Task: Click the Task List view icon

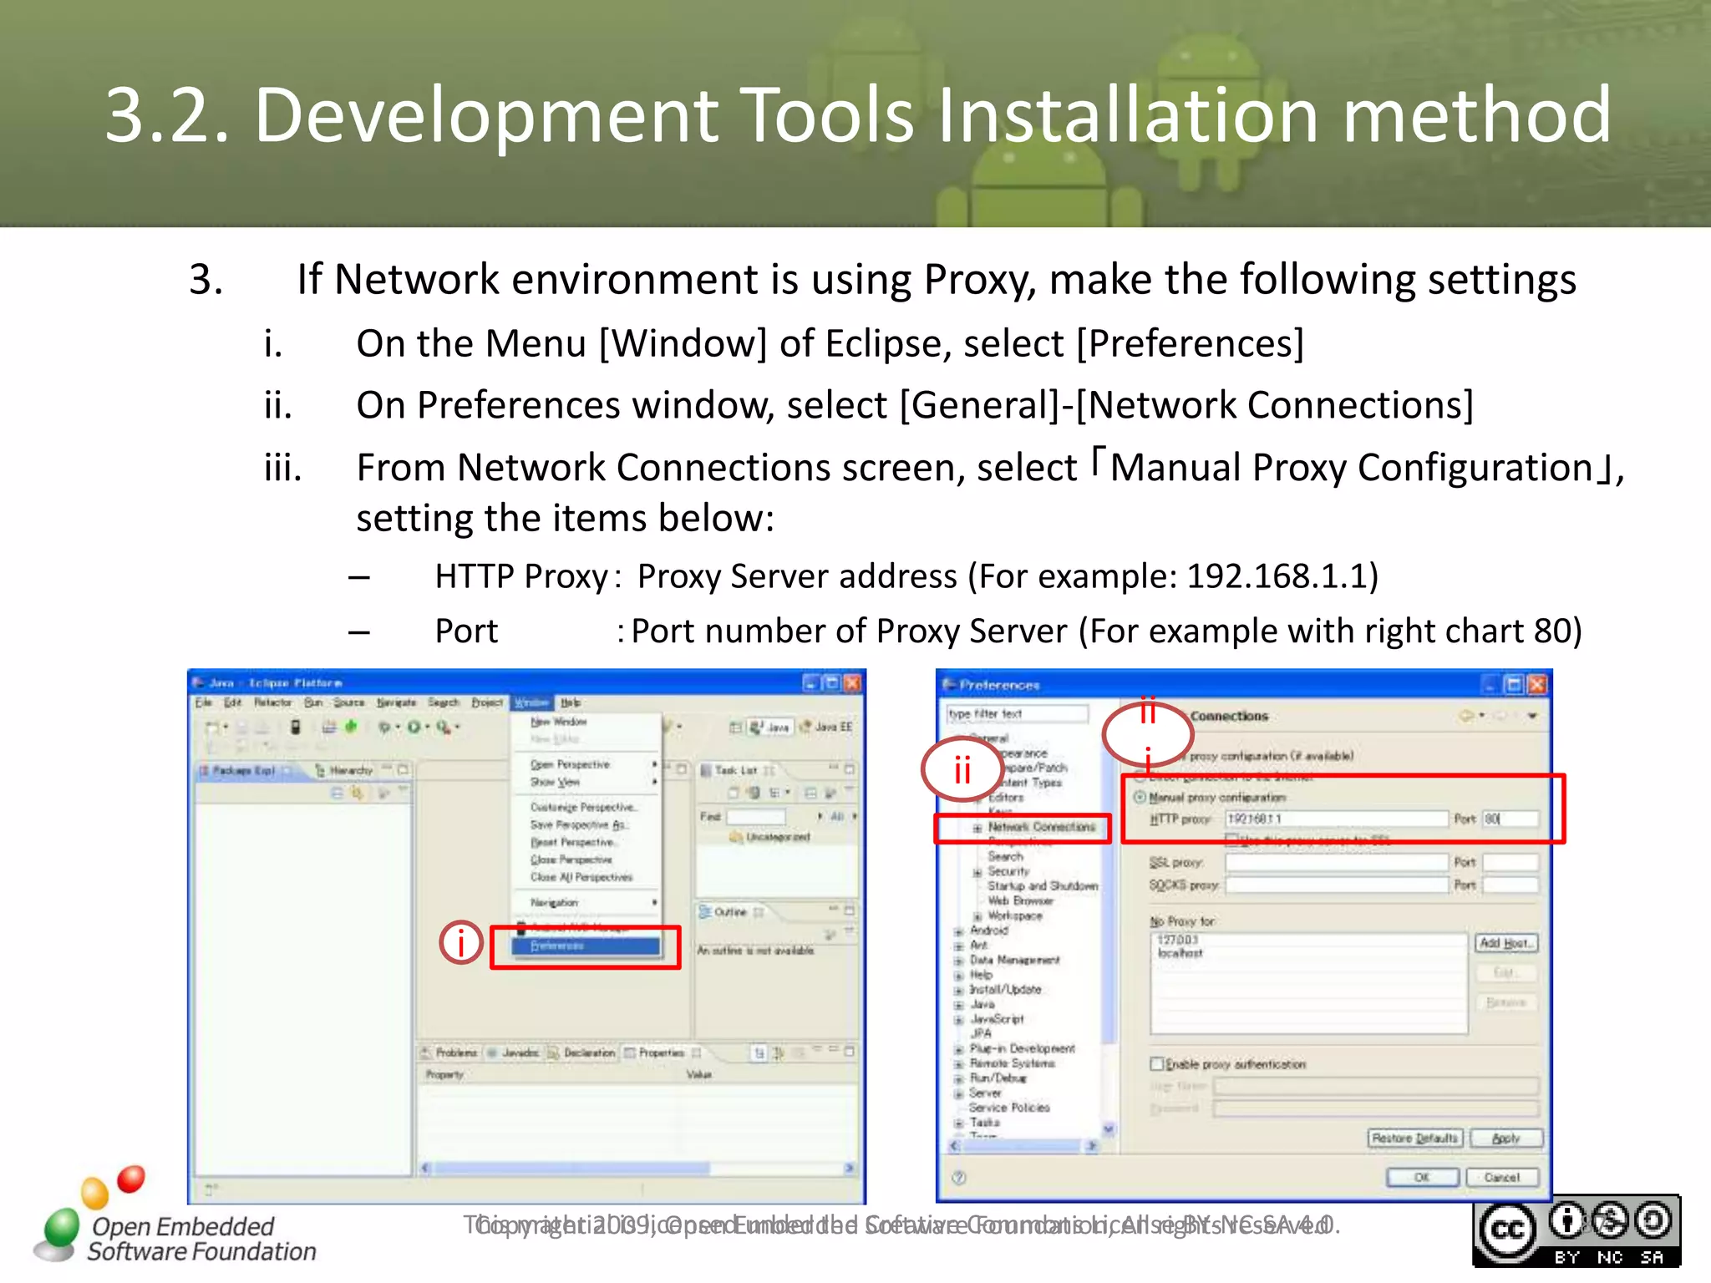Action: pyautogui.click(x=706, y=770)
